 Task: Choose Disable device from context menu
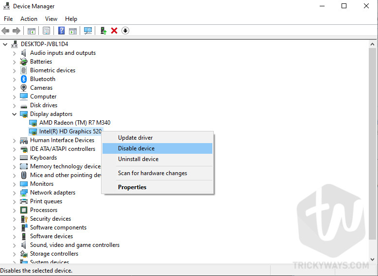tap(157, 148)
